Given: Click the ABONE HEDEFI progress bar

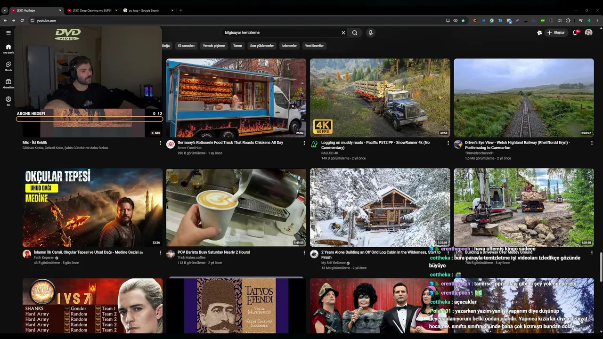Looking at the screenshot, I should 90,119.
